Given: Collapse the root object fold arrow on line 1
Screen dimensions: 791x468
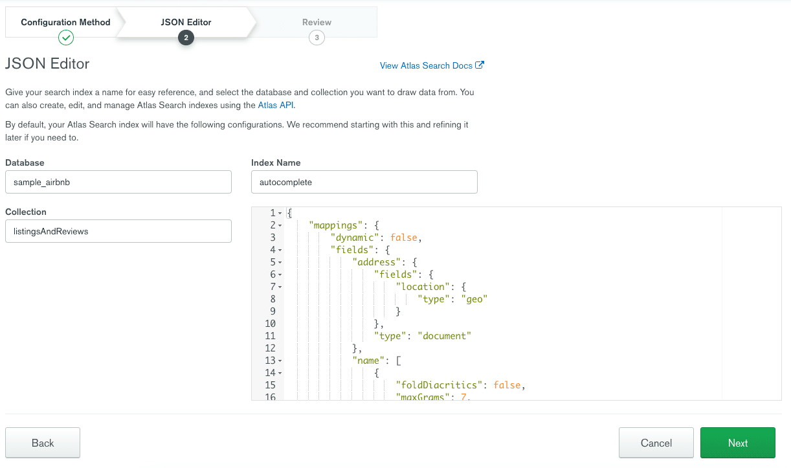Looking at the screenshot, I should [280, 214].
